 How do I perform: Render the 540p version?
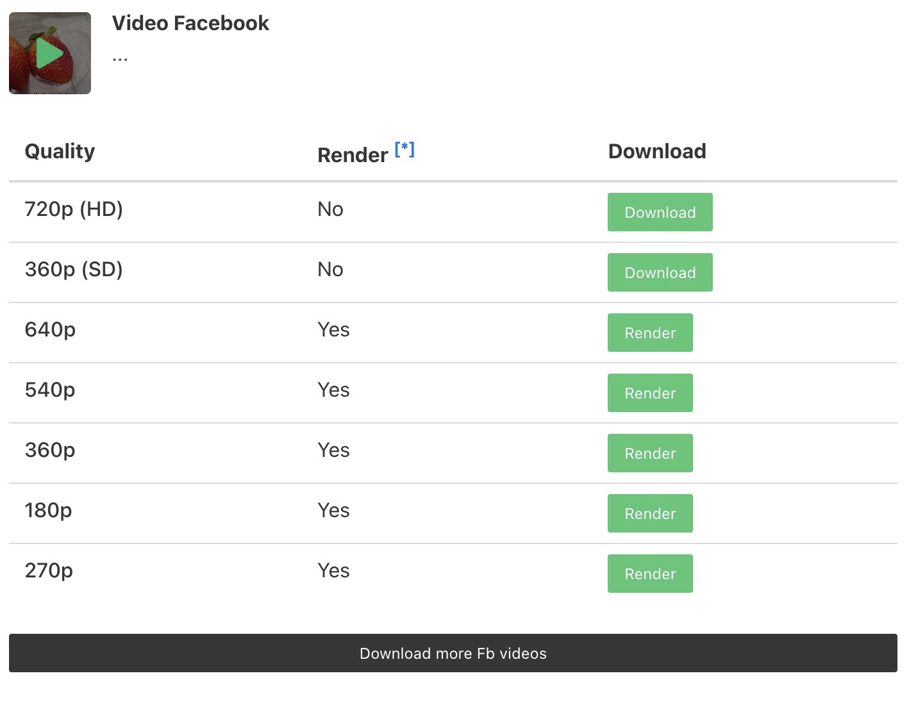[x=650, y=393]
